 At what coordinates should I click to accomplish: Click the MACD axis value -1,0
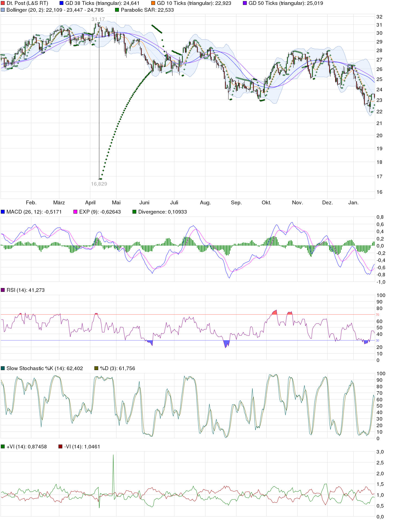[381, 282]
